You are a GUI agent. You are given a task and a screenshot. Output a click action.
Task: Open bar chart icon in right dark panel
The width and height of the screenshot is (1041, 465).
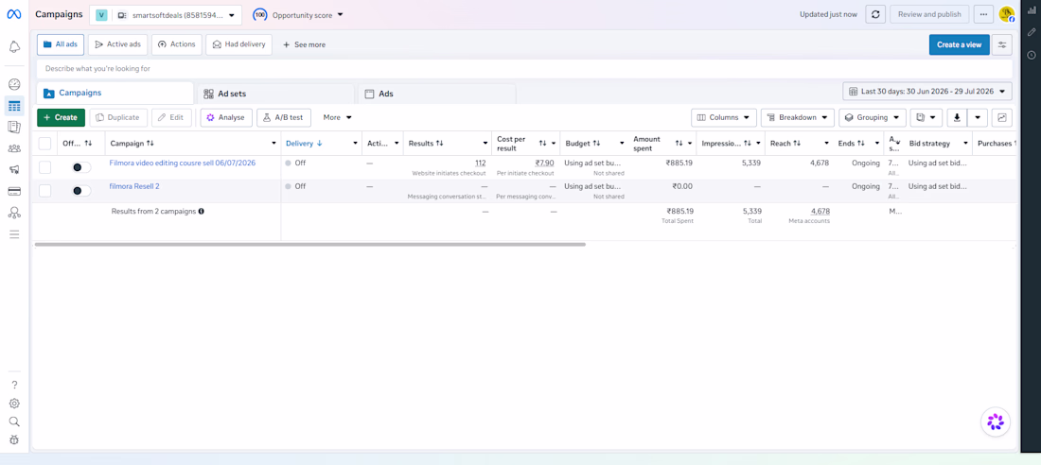[1031, 10]
